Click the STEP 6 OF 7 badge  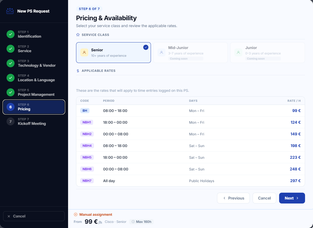89,9
